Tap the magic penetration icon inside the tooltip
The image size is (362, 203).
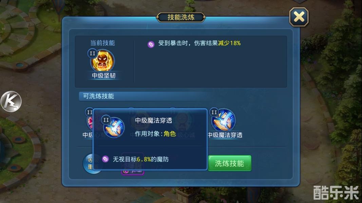coord(114,127)
